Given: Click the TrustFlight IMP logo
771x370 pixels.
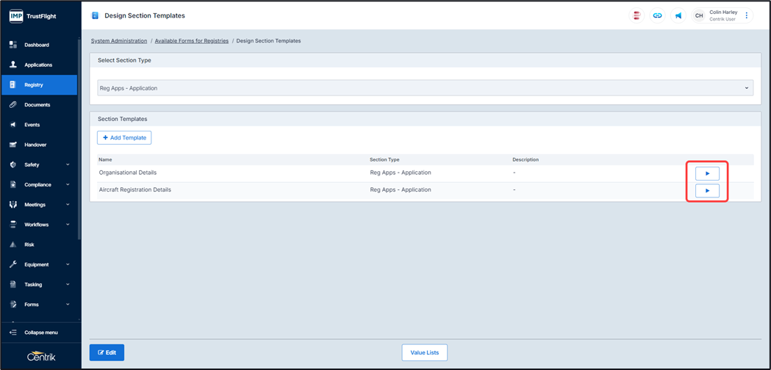Looking at the screenshot, I should click(x=33, y=15).
